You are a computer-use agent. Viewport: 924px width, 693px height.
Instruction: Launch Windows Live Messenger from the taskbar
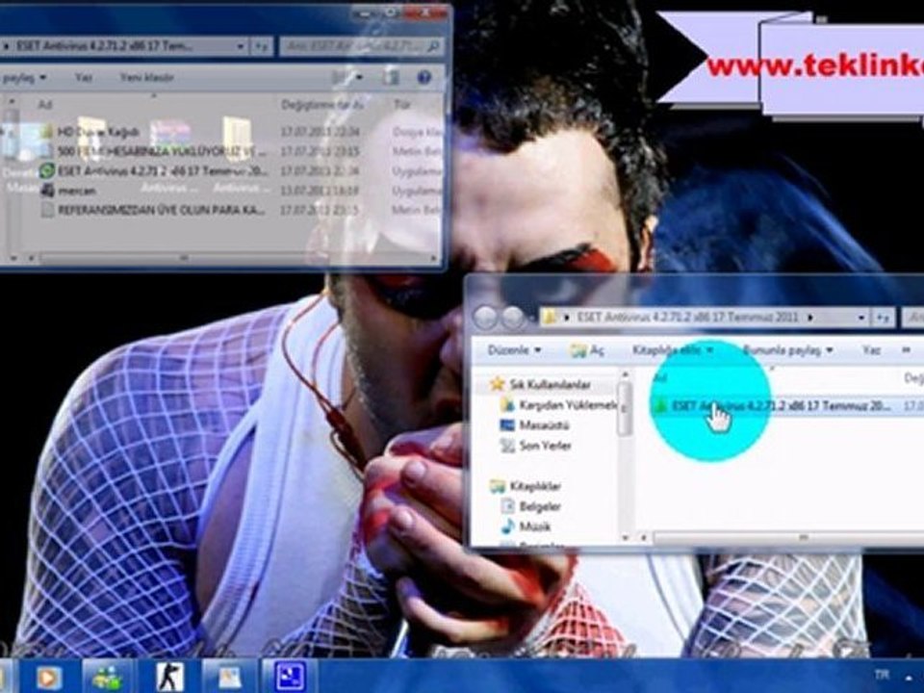pyautogui.click(x=107, y=678)
